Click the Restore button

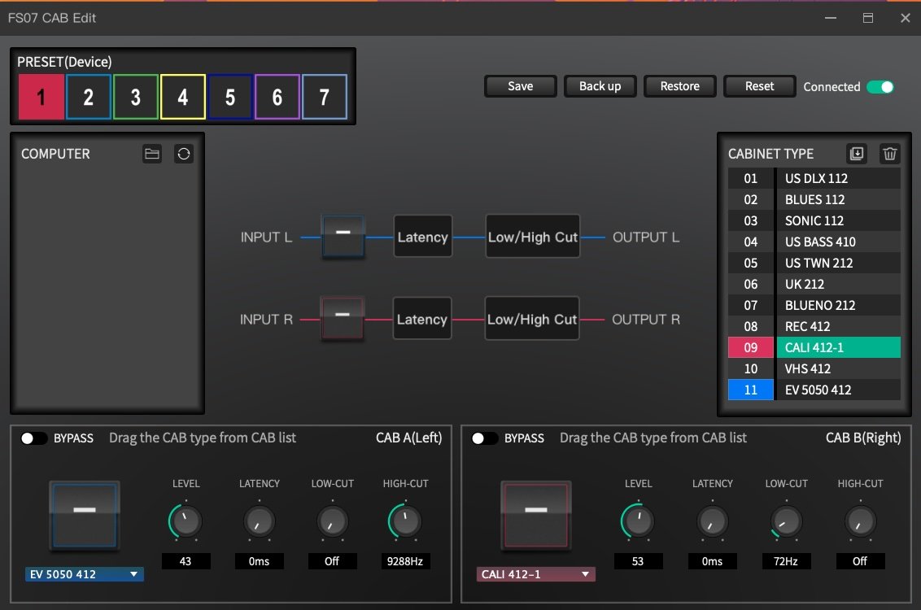[679, 86]
